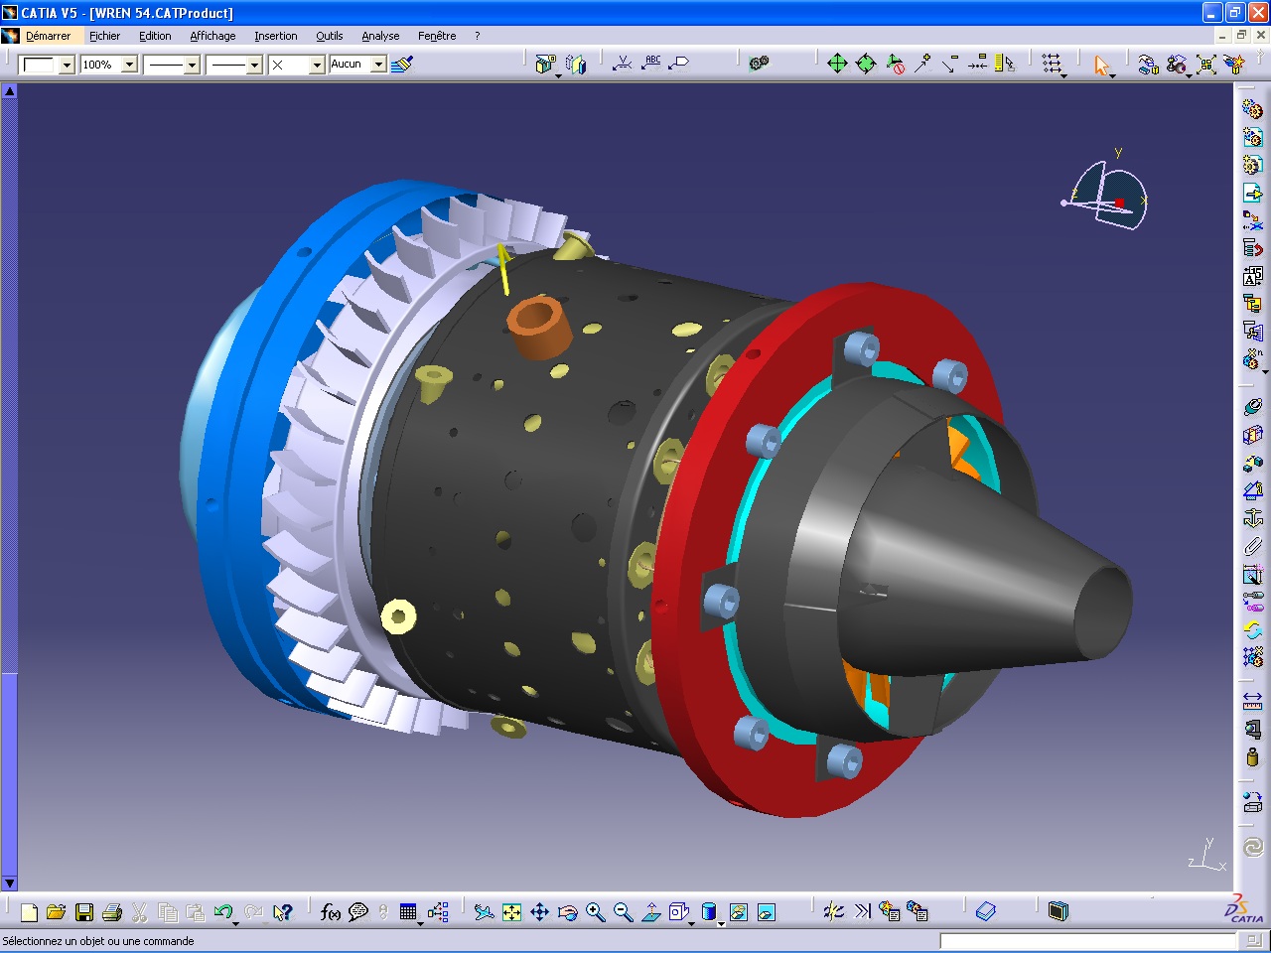Click the What's This help arrow icon
This screenshot has height=953, width=1271.
(x=283, y=910)
